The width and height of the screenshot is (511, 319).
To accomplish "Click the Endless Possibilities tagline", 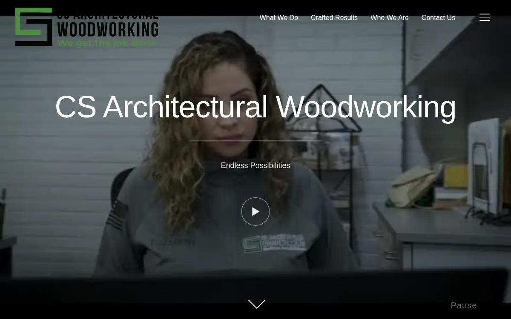I will coord(255,165).
